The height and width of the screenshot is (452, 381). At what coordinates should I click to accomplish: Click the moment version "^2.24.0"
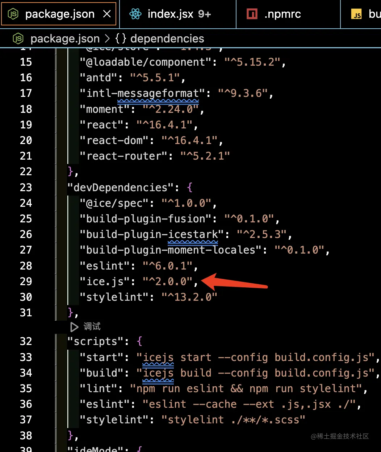coord(170,109)
